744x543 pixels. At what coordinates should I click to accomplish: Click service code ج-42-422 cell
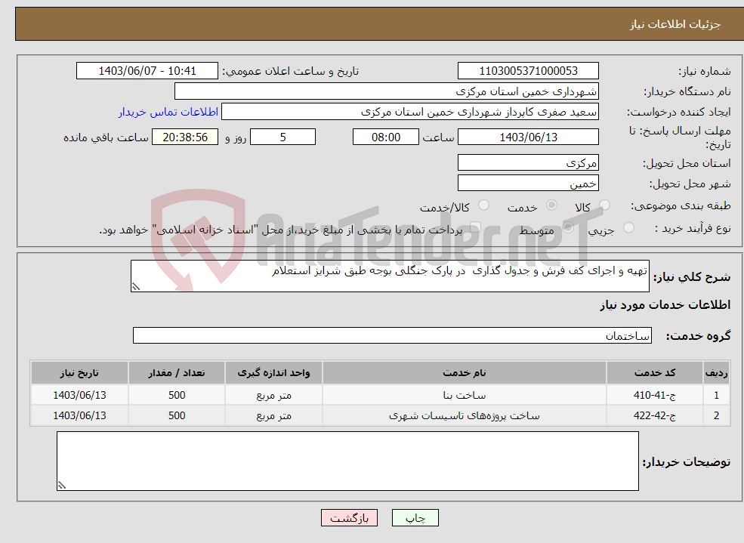click(x=655, y=415)
